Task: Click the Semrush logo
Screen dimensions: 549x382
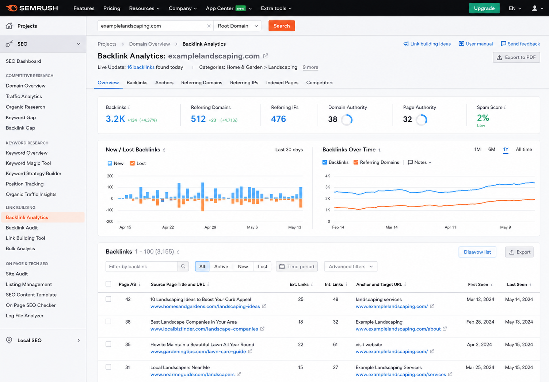Action: tap(32, 8)
